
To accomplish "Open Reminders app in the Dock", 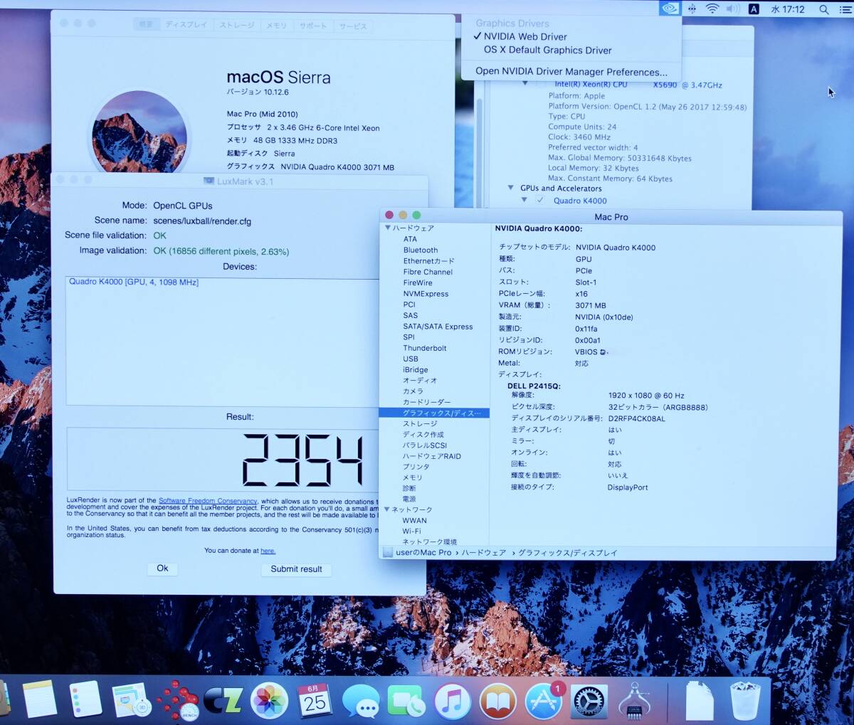I will pyautogui.click(x=86, y=699).
